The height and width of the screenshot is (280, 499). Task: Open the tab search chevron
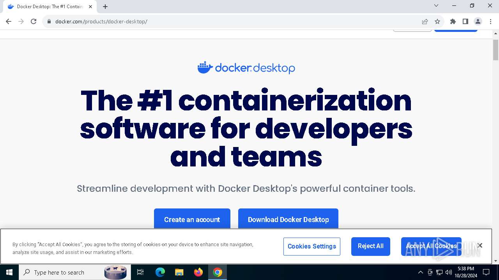436,5
